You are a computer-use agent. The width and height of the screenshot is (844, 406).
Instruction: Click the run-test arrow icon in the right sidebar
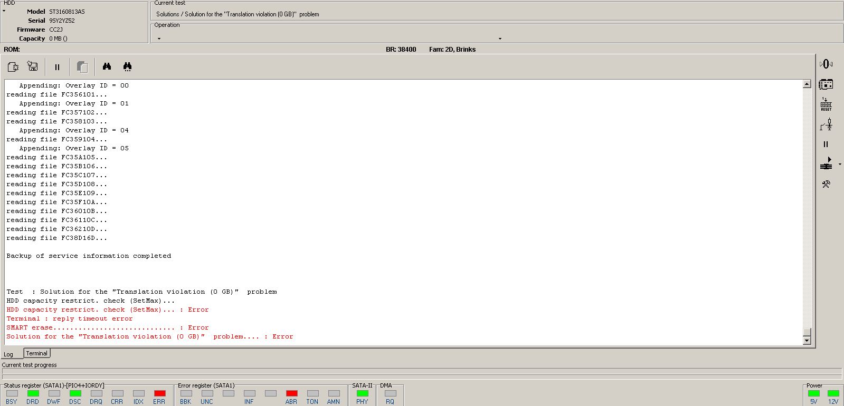tap(826, 164)
